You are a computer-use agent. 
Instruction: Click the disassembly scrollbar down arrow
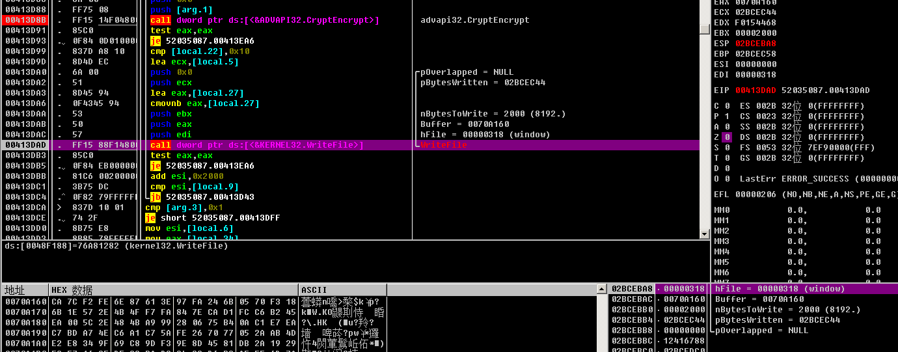(x=704, y=234)
